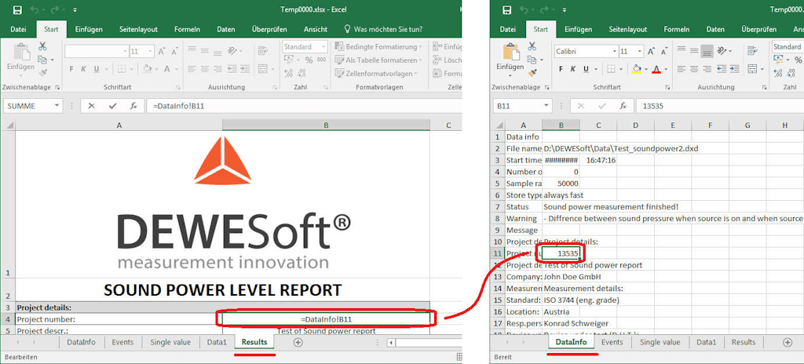
Task: Click borders icon in the right window
Action: 611,69
